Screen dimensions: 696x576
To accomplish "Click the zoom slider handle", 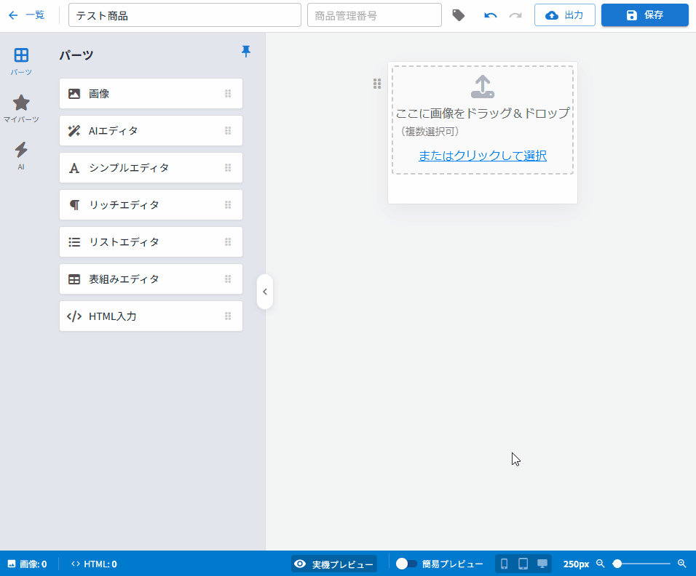I will (x=617, y=564).
